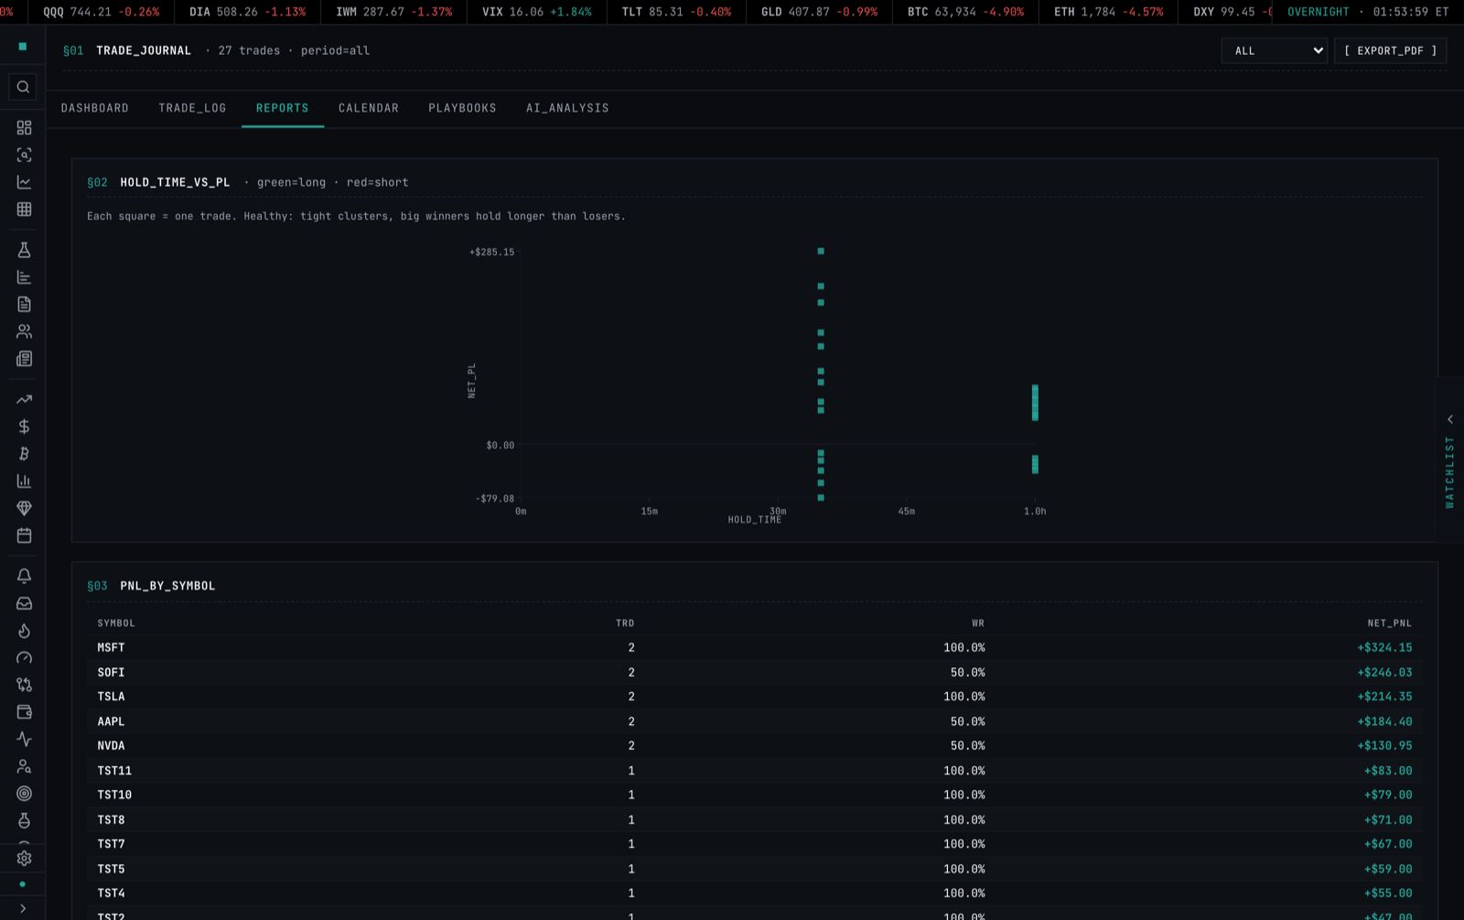Switch to the TRADE_LOG tab

[192, 108]
